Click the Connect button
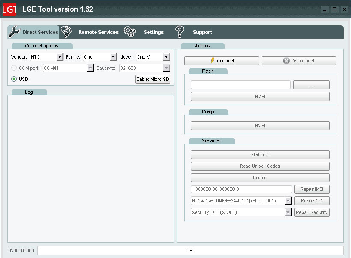 (x=222, y=61)
